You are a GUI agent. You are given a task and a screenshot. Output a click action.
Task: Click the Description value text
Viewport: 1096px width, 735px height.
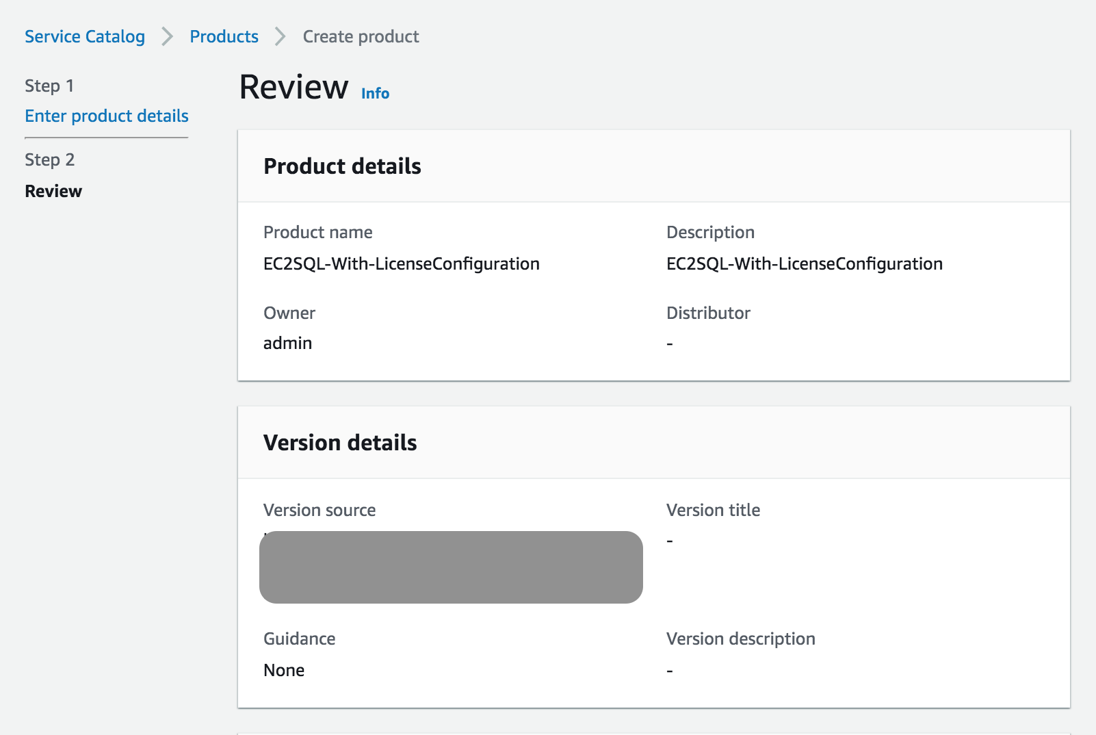[x=804, y=263]
